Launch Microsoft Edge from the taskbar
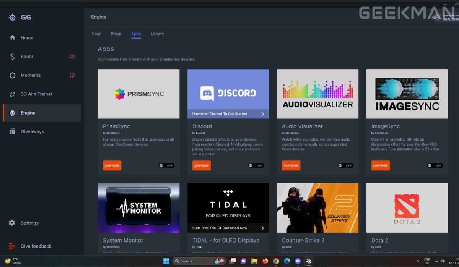Image resolution: width=459 pixels, height=267 pixels. 287,261
